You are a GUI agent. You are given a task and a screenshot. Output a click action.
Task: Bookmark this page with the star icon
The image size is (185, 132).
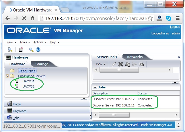point(150,18)
